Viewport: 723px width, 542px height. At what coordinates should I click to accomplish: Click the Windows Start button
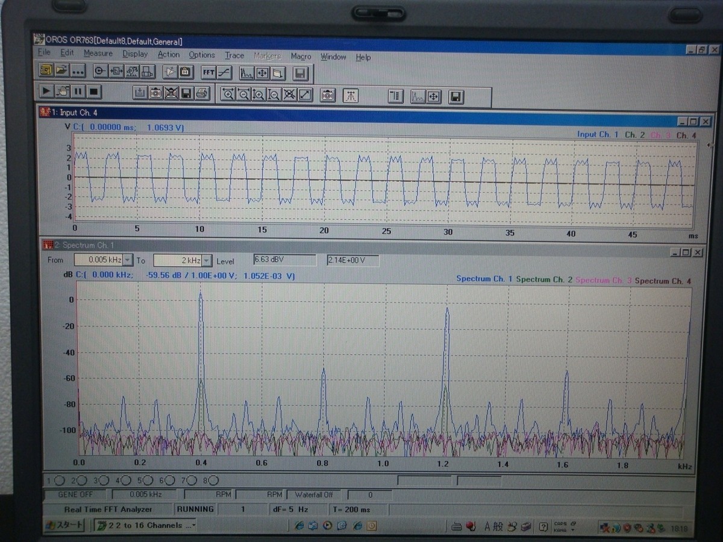click(x=64, y=526)
